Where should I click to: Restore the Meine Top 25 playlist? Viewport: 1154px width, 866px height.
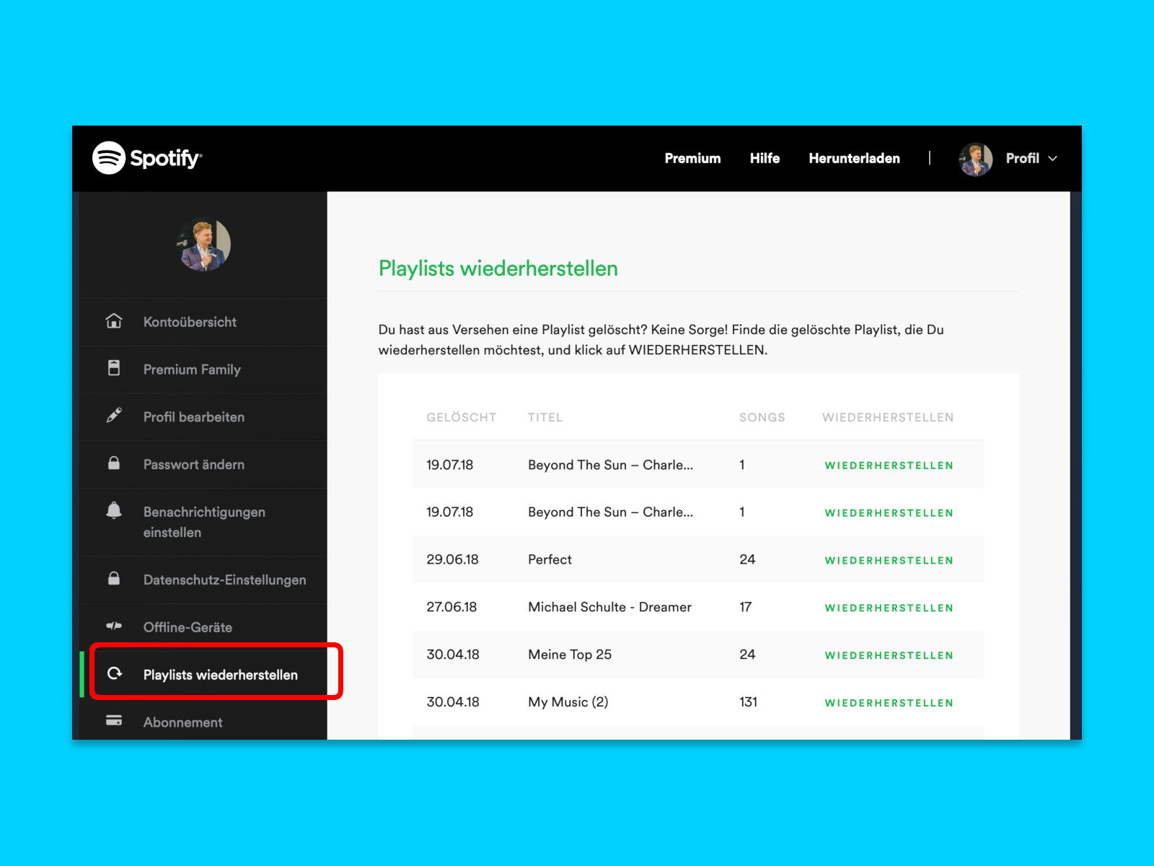(x=889, y=655)
